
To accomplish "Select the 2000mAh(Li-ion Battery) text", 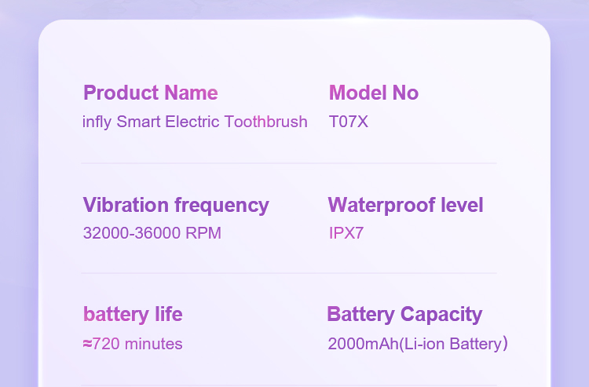I will [x=418, y=344].
